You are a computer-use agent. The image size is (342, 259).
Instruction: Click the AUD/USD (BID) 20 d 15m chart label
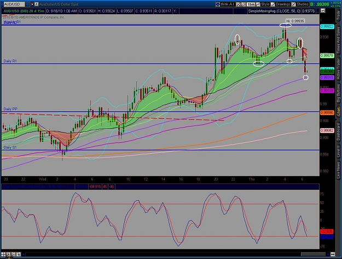point(24,11)
